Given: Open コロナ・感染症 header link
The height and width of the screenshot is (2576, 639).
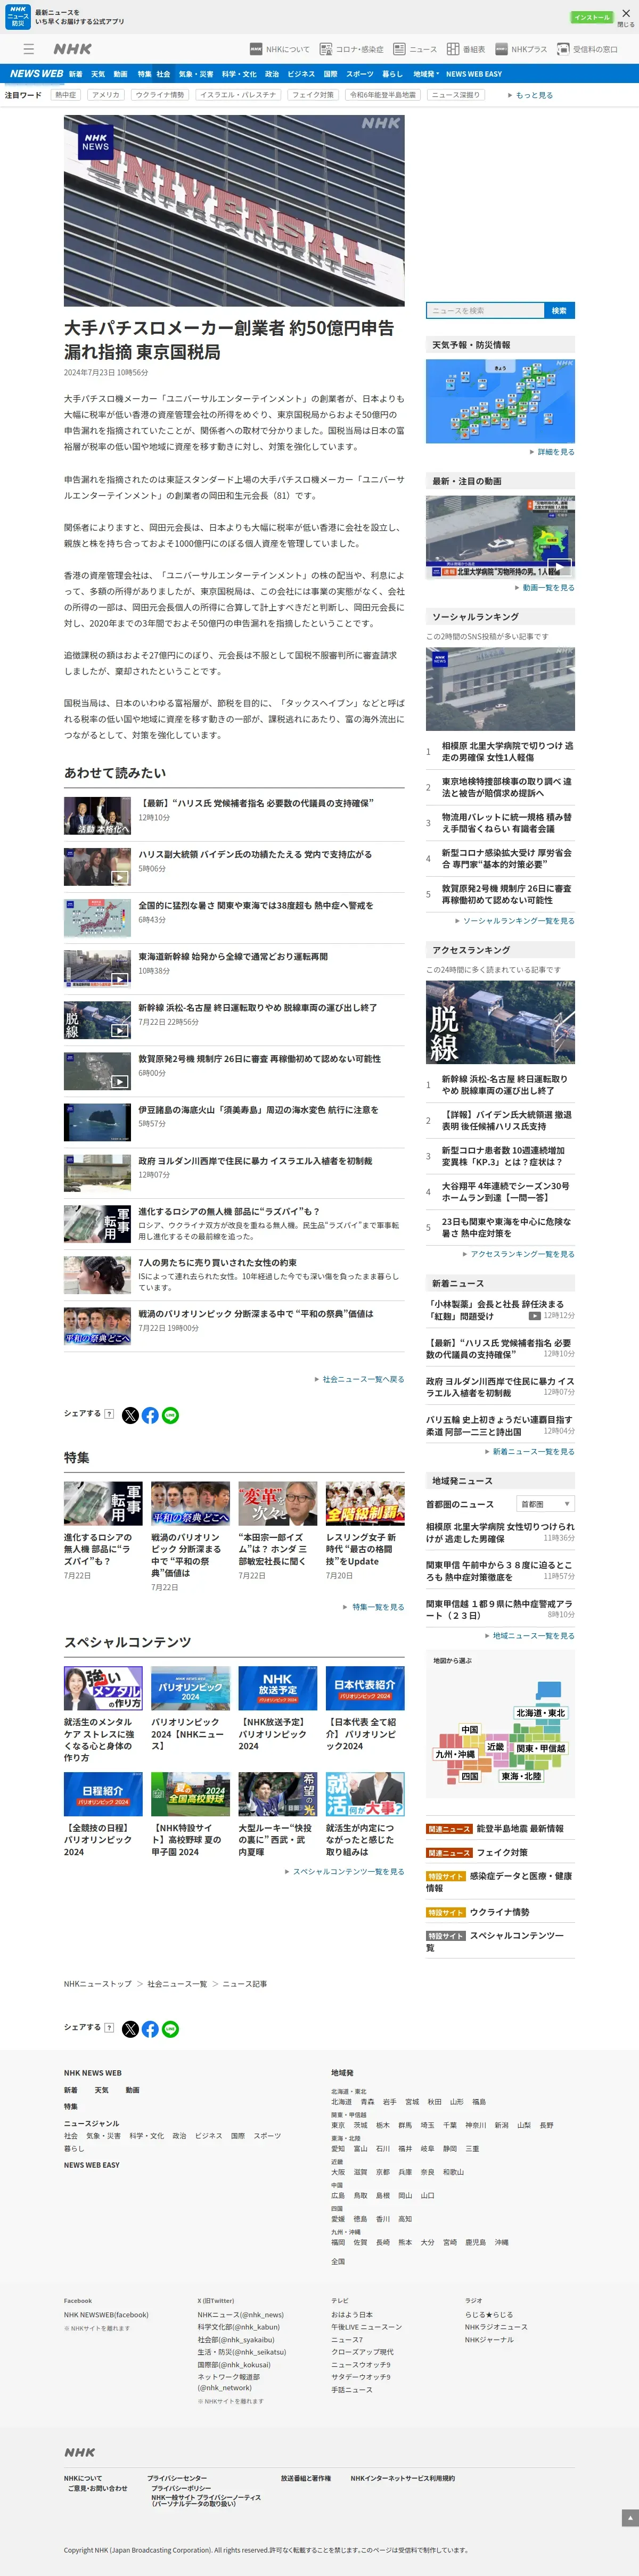Looking at the screenshot, I should point(351,49).
